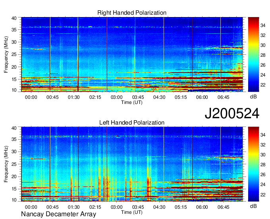
Task: Click the 24 value on the Right Handed color bar
Action: pyautogui.click(x=263, y=75)
